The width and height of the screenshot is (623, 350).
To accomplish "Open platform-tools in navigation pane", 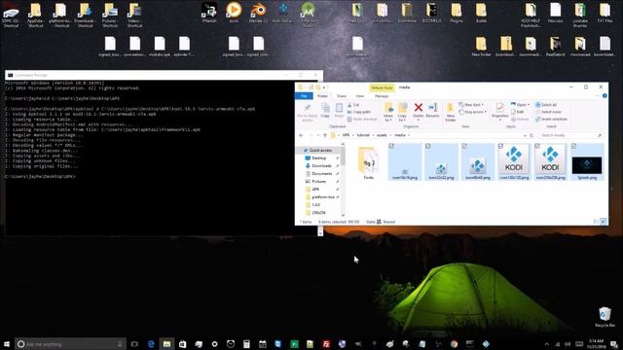I will click(x=322, y=196).
